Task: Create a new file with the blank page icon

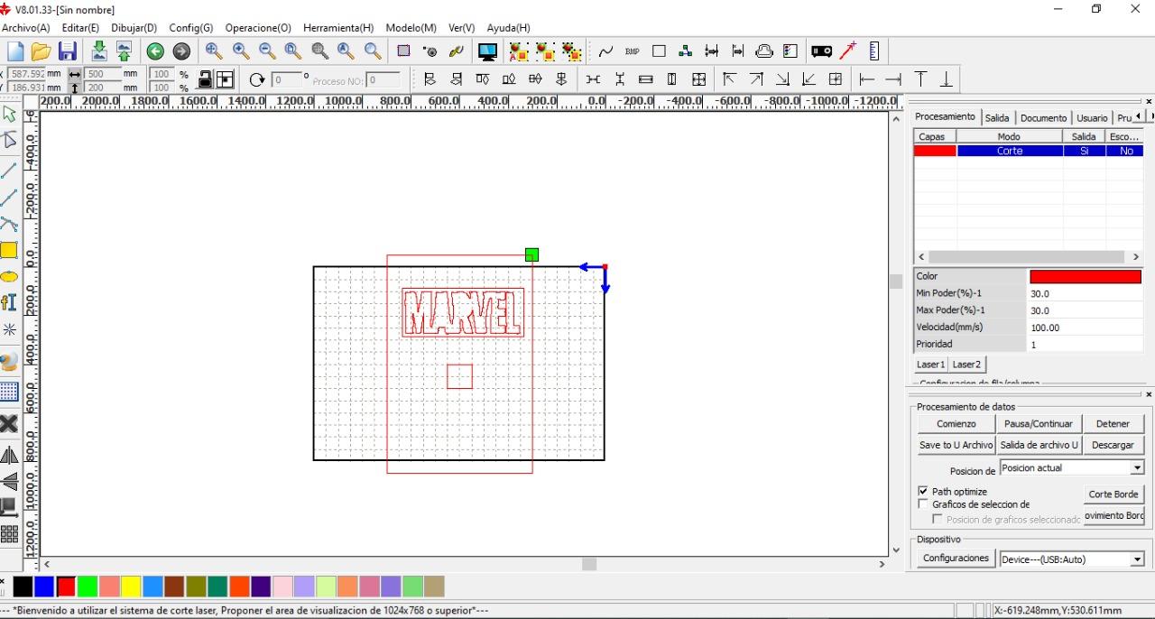Action: point(15,52)
